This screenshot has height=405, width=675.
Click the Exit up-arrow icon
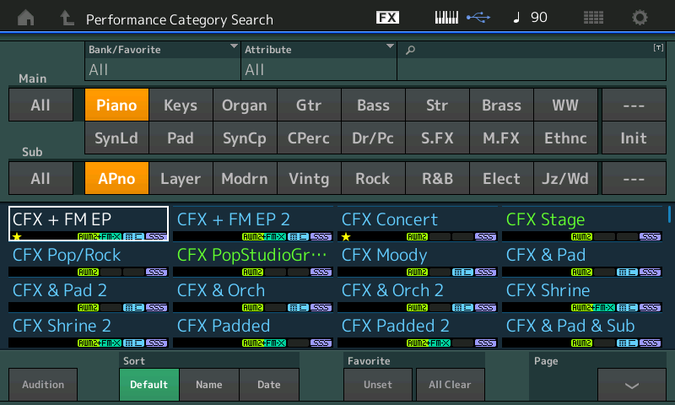click(67, 18)
